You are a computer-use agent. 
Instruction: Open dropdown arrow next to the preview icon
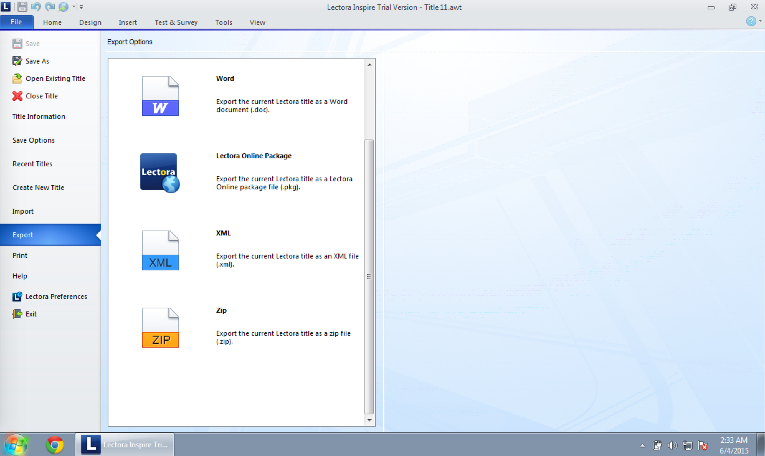[x=74, y=7]
